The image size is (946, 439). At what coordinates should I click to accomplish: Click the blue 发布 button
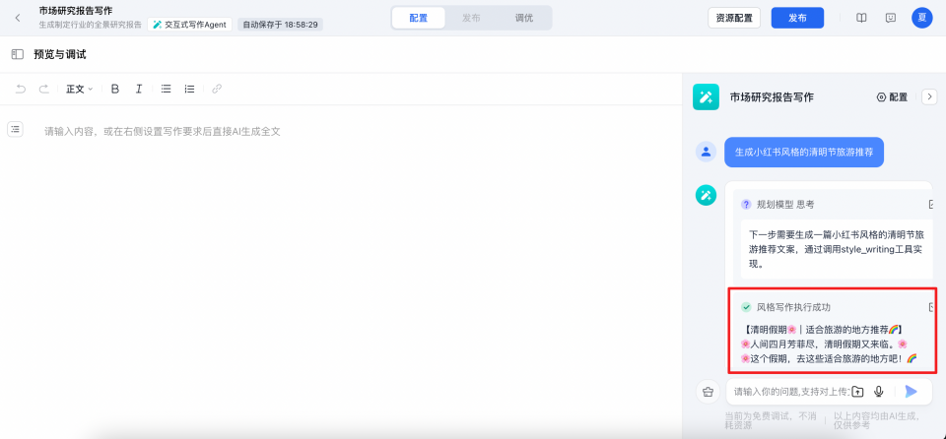797,18
